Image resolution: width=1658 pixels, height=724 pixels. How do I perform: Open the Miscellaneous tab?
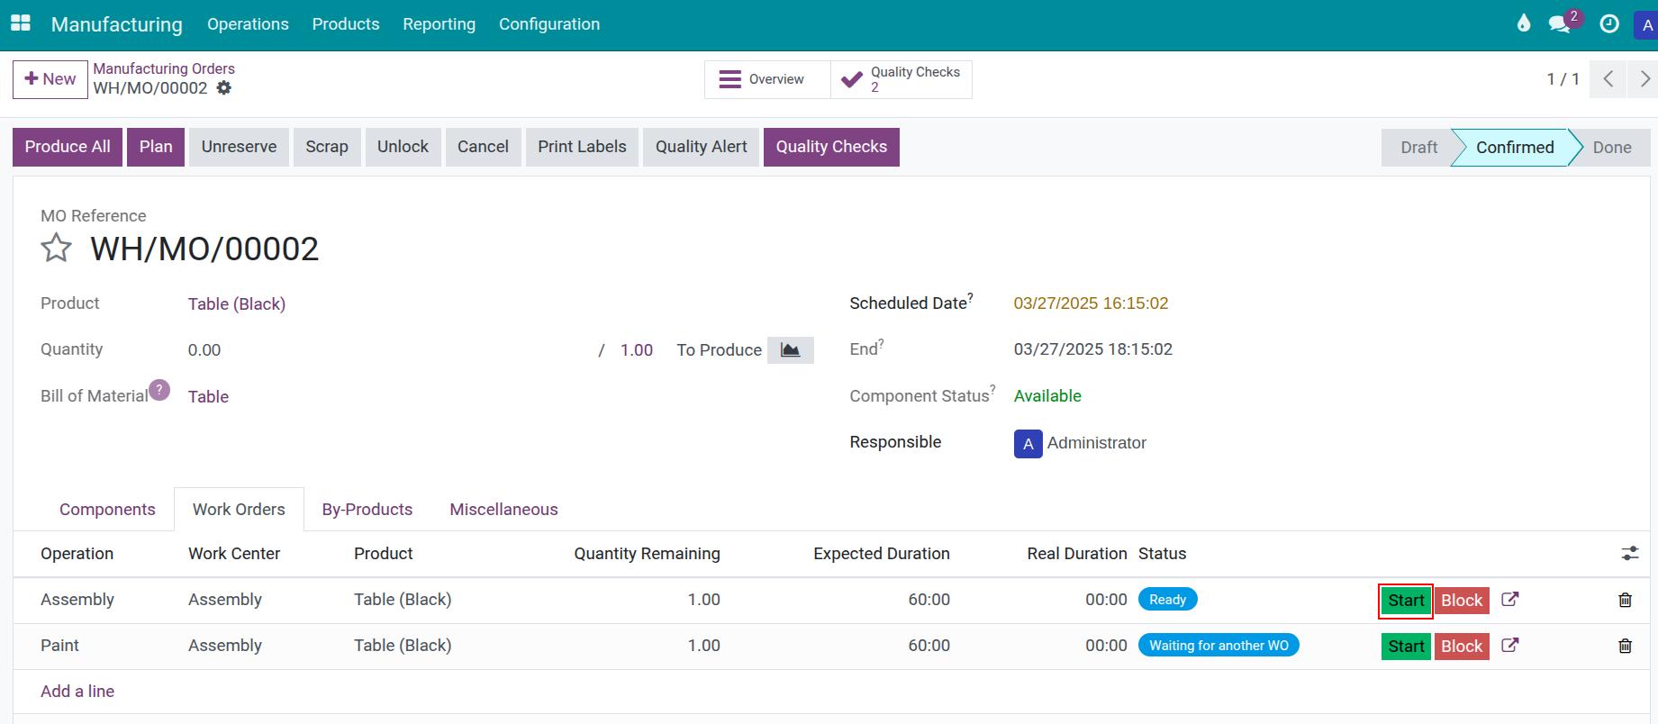tap(503, 510)
